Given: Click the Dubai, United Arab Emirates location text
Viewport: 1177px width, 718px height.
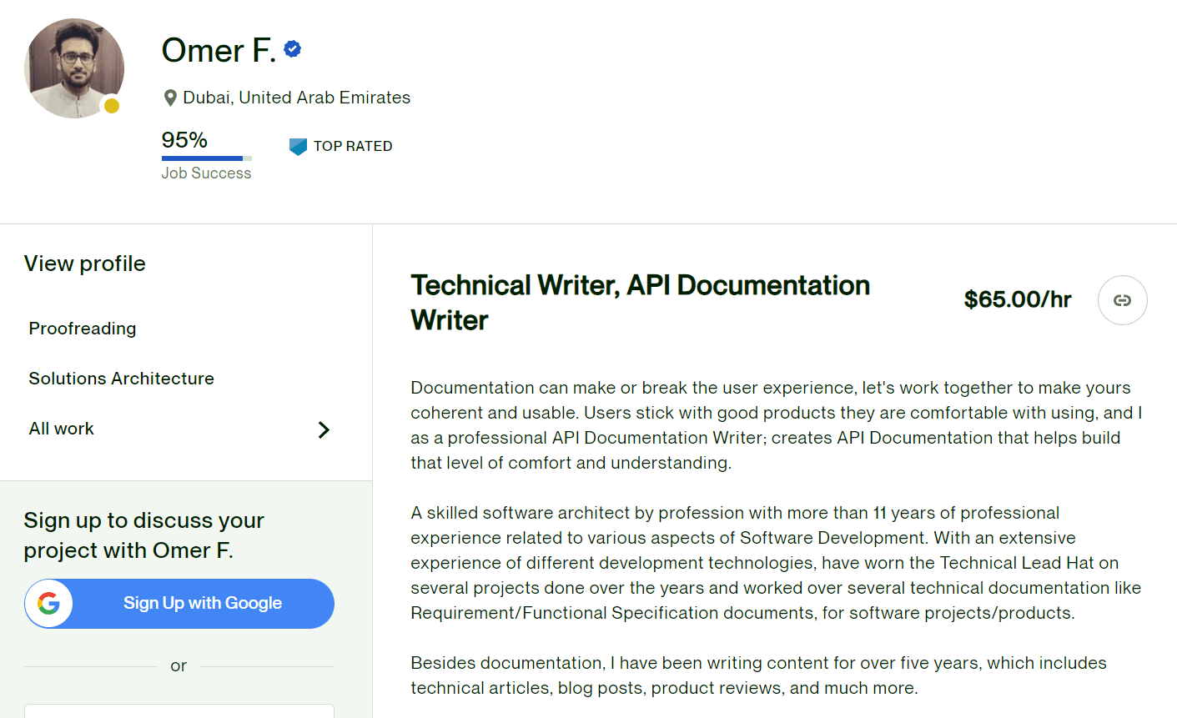Looking at the screenshot, I should coord(296,98).
